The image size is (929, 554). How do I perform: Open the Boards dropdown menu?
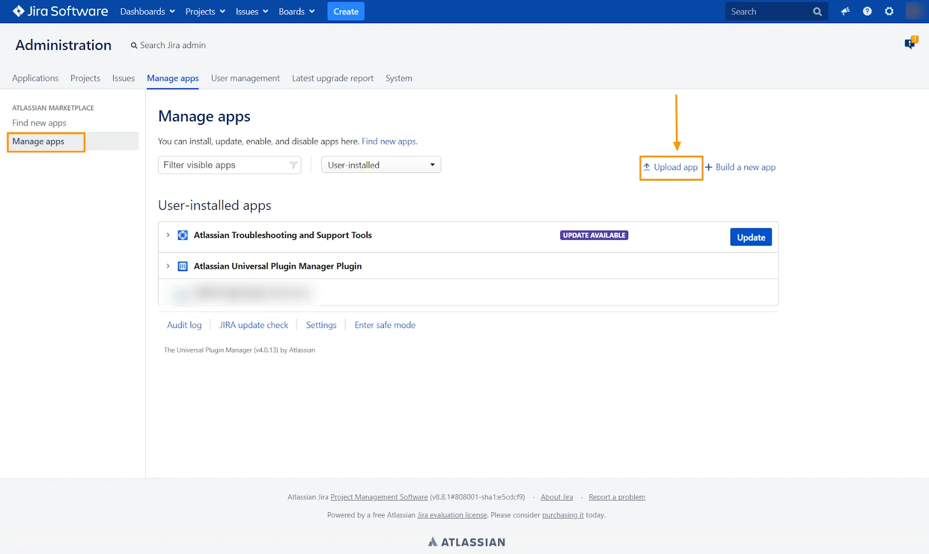click(x=297, y=12)
